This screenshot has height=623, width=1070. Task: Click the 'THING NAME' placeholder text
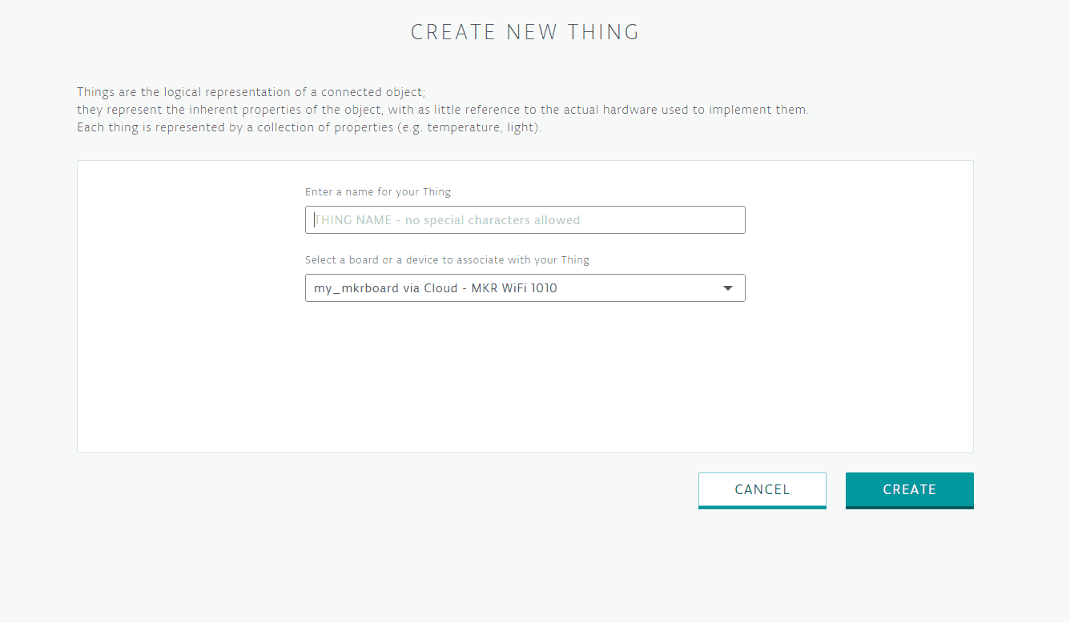coord(353,220)
